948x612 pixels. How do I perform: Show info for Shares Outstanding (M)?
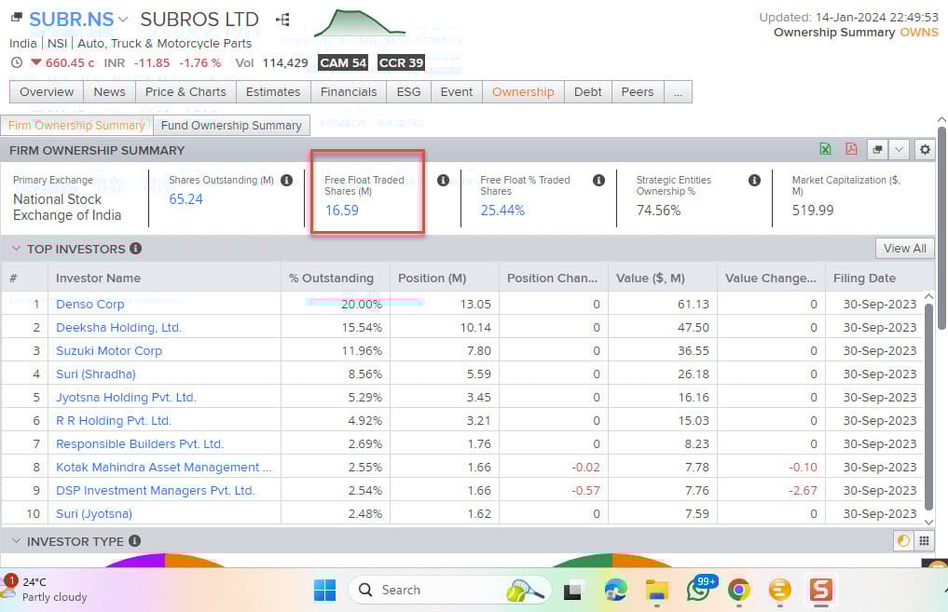pos(287,180)
